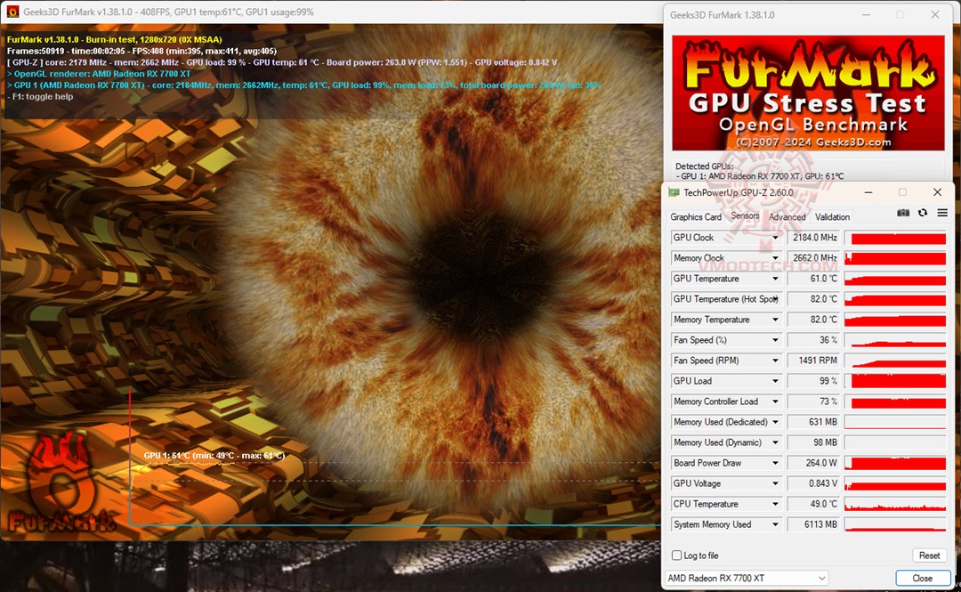961x592 pixels.
Task: Click the 2184.0 MHz GPU Clock value
Action: (812, 238)
